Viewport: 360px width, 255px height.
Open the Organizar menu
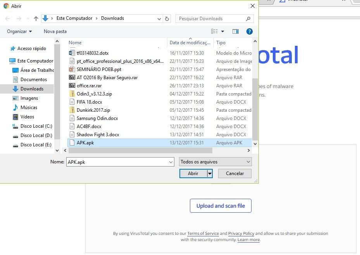[x=19, y=31]
